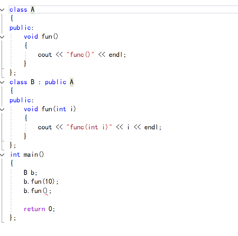Click the 'int main()' function header

pos(27,155)
